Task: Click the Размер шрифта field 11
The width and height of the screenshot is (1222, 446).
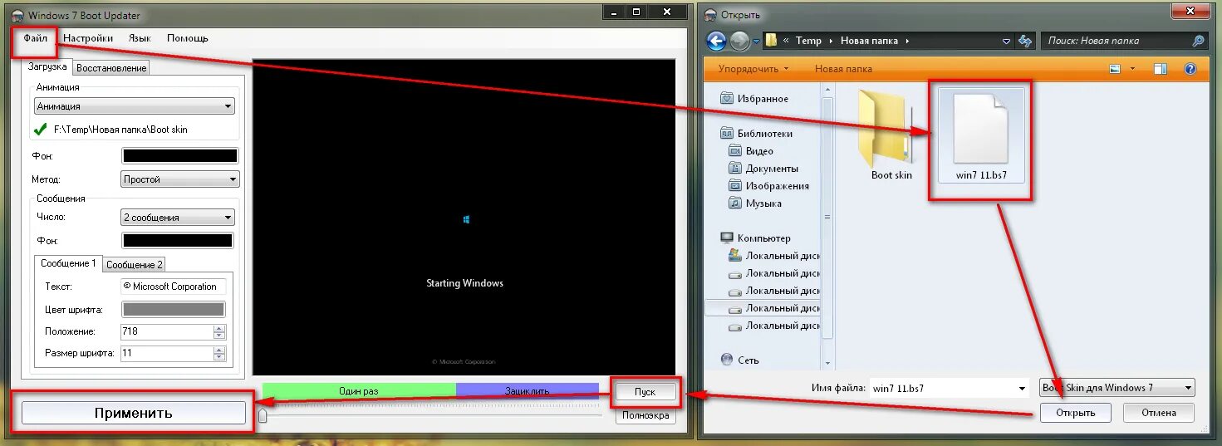Action: pos(166,353)
